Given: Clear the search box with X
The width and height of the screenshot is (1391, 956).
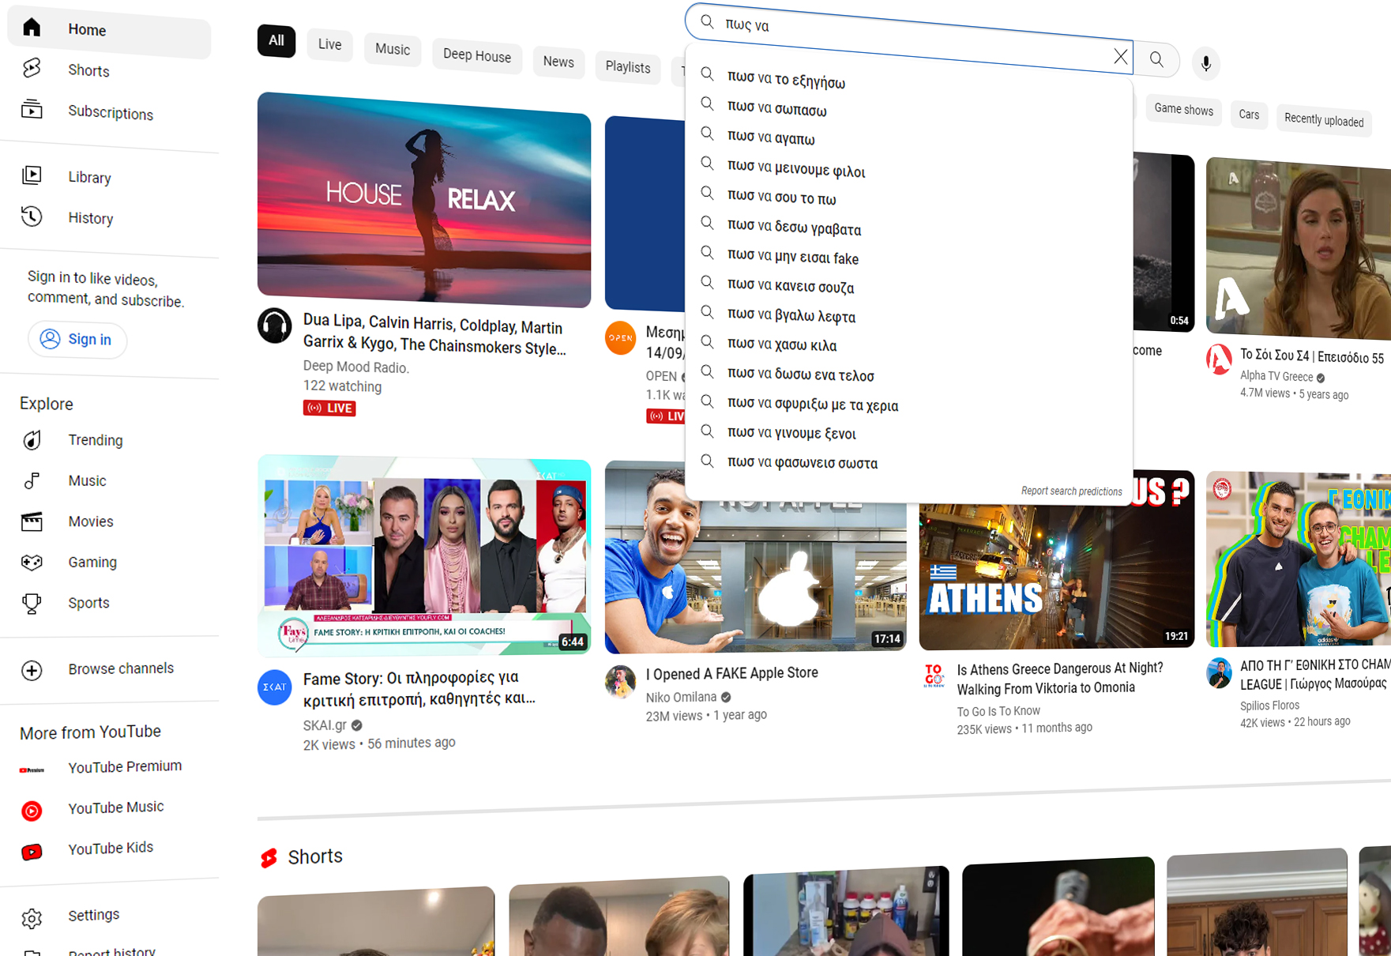Looking at the screenshot, I should (x=1120, y=57).
